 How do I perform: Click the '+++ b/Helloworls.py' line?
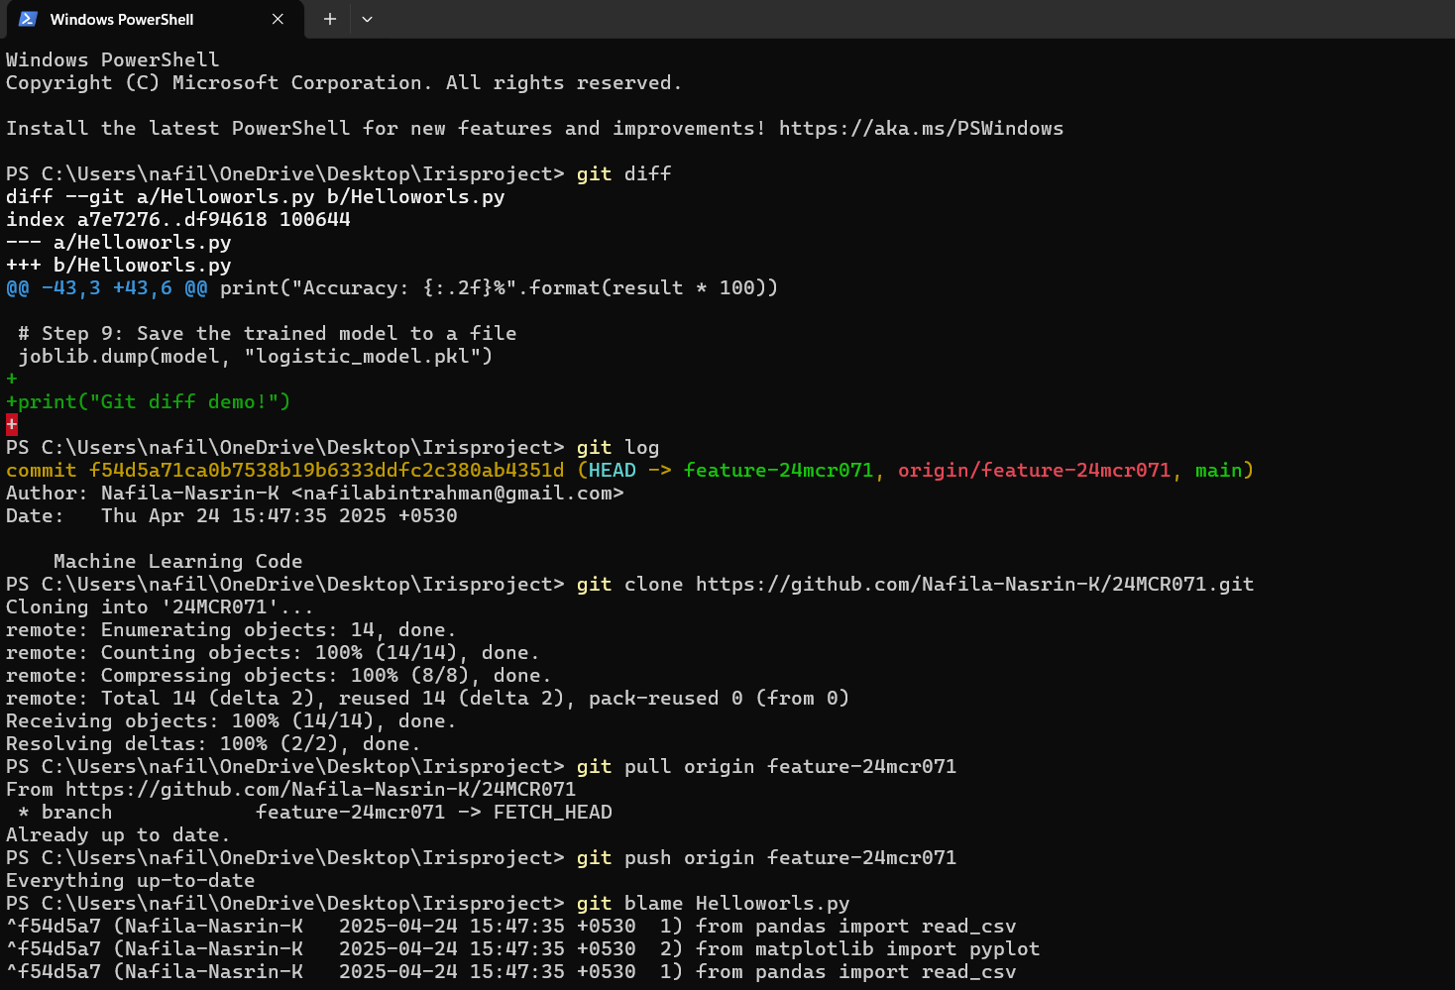(118, 266)
